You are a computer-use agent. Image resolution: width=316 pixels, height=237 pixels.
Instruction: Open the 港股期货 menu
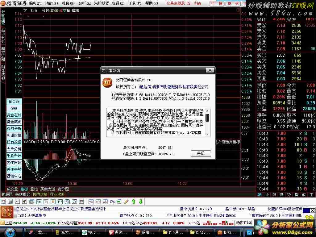pos(102,3)
